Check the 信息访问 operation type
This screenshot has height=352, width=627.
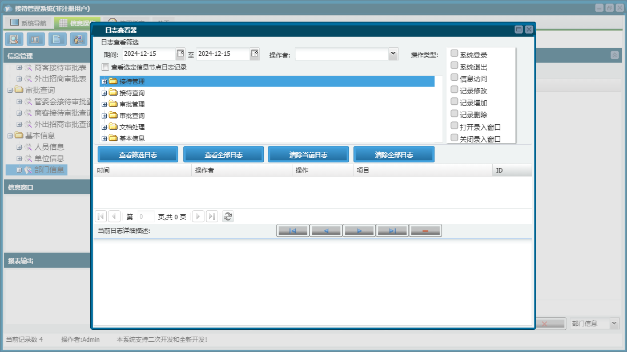pyautogui.click(x=454, y=77)
